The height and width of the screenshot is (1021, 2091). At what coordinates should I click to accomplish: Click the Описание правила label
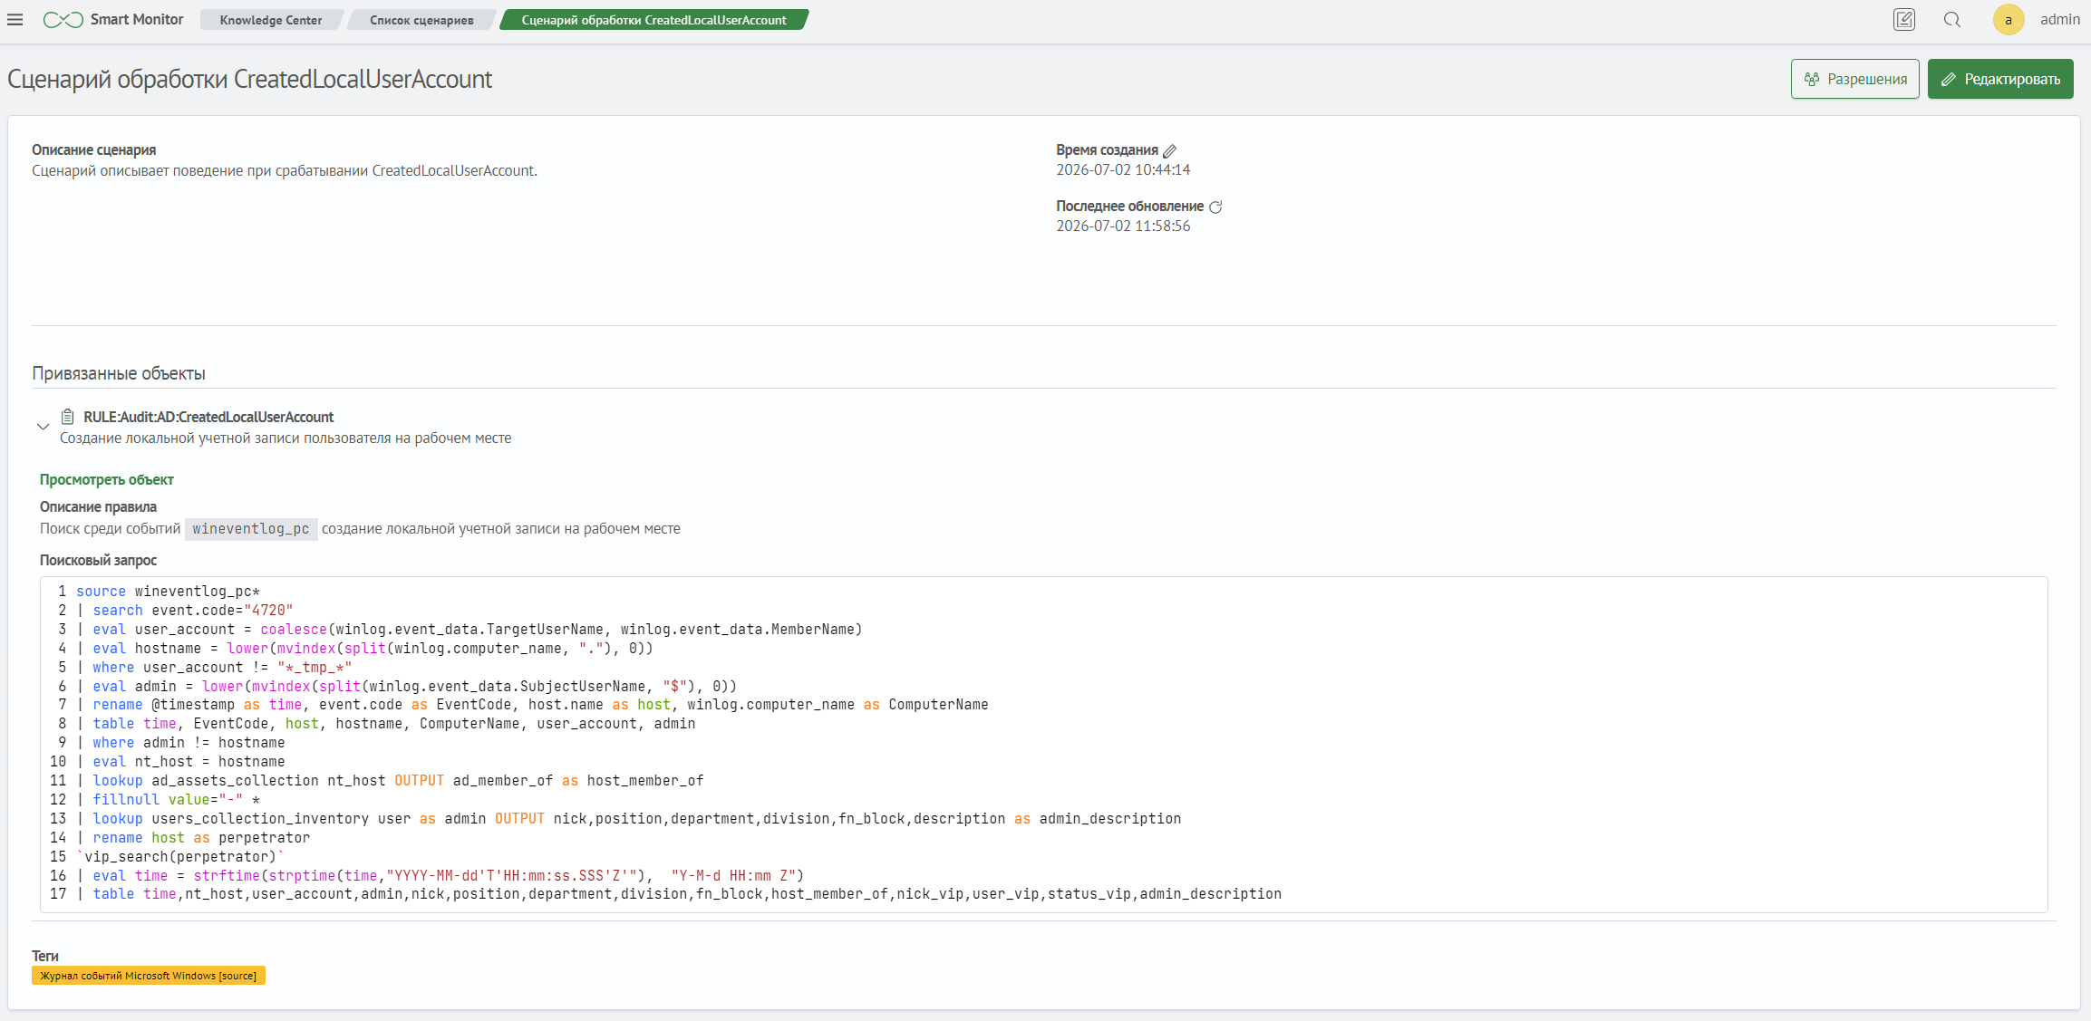98,507
